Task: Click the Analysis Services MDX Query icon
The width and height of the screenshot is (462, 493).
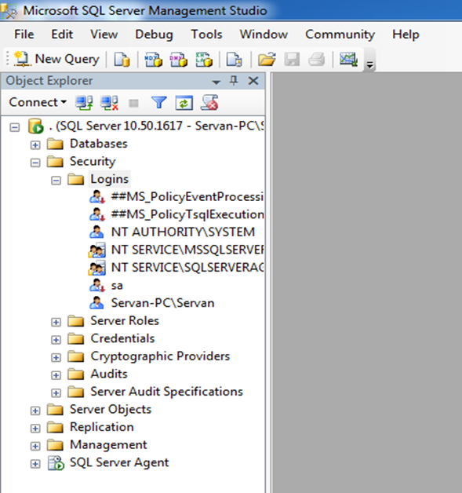Action: pos(153,59)
